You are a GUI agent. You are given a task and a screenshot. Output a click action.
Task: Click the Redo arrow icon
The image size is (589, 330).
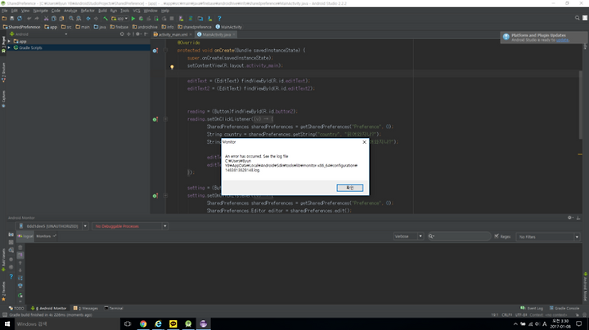[x=37, y=18]
